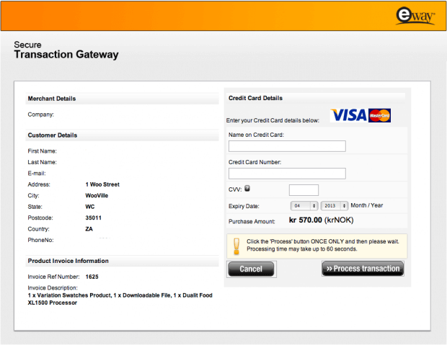Viewport: 447px width, 345px height.
Task: Click the CVV help question icon
Action: point(248,189)
